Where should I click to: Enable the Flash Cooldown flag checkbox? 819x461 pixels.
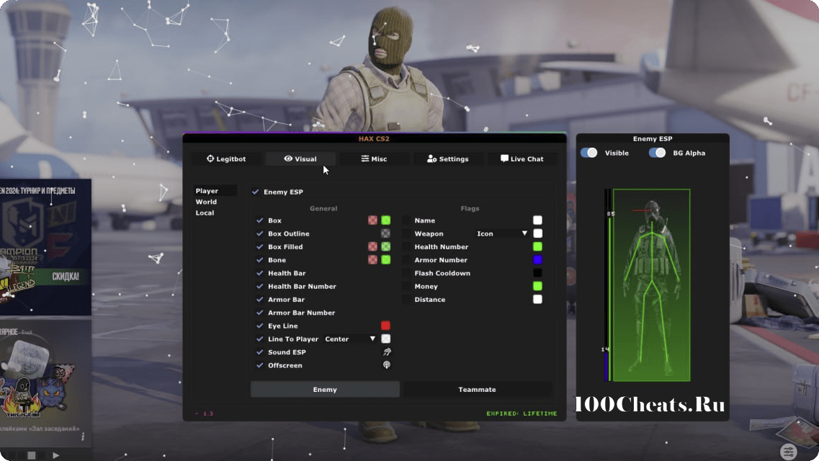[x=406, y=273]
